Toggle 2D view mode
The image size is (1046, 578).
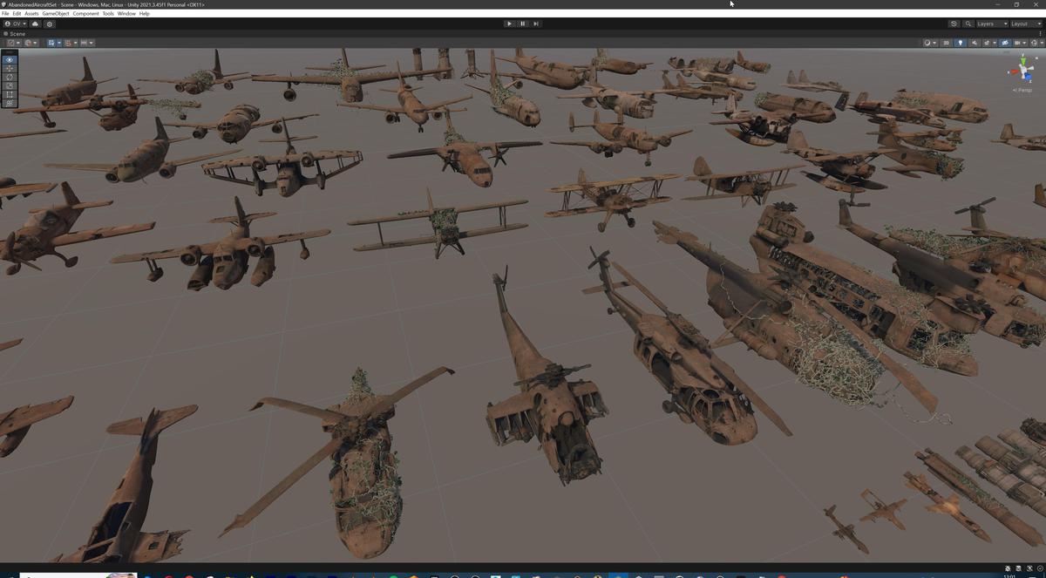[x=946, y=43]
